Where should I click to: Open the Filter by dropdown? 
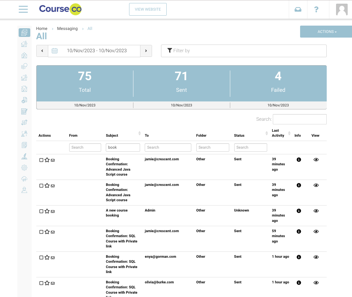244,51
